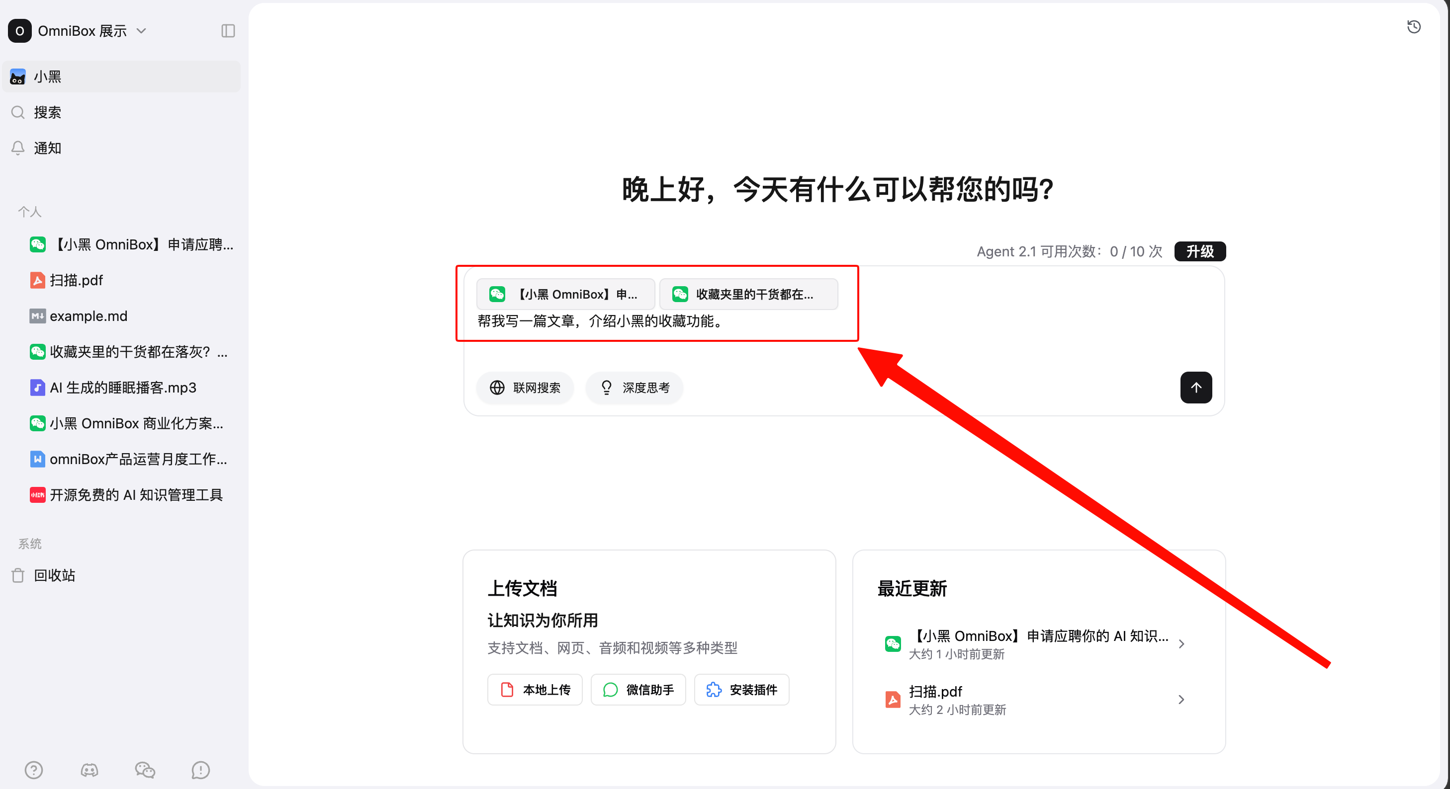Click the WeChat icon in first attachment chip
The width and height of the screenshot is (1450, 789).
pos(497,294)
